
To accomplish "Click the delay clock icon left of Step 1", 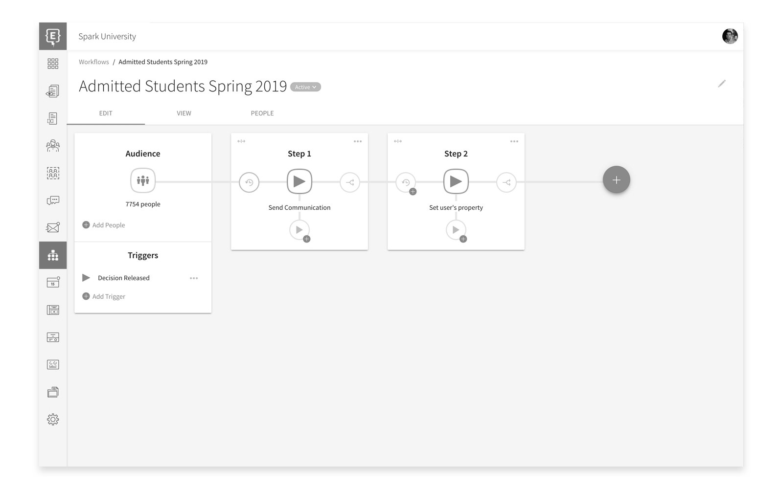I will click(x=250, y=182).
